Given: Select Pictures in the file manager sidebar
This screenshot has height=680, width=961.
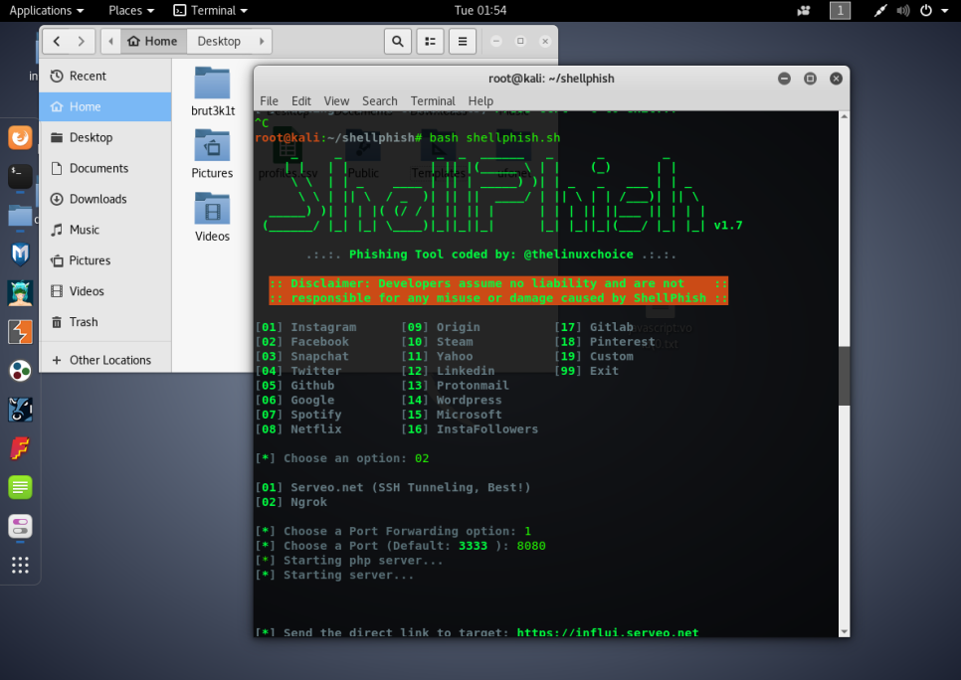Looking at the screenshot, I should (105, 260).
